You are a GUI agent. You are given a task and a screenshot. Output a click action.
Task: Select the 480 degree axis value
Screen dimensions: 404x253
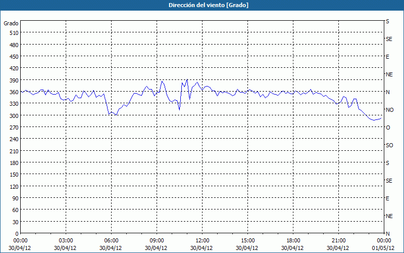(14, 45)
